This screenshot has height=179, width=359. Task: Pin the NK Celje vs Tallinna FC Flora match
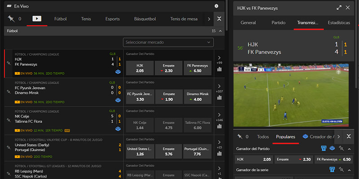[9, 120]
